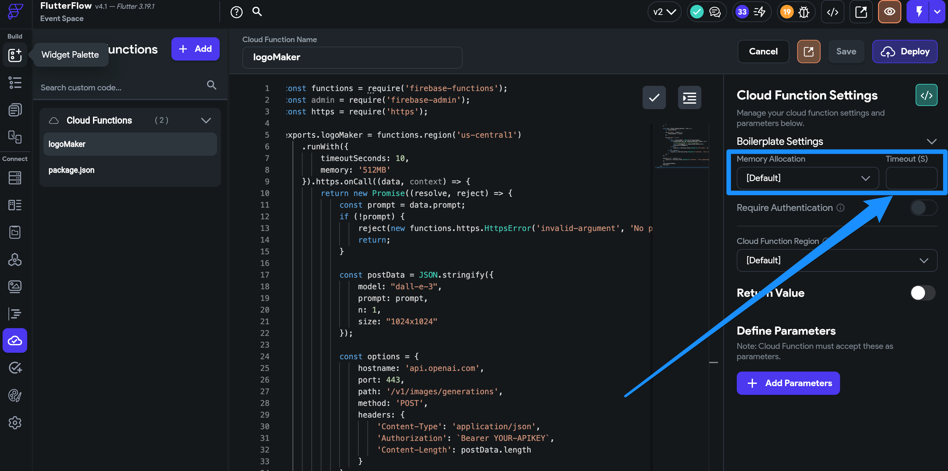Viewport: 948px width, 471px height.
Task: Click the preview eye icon
Action: [x=889, y=12]
